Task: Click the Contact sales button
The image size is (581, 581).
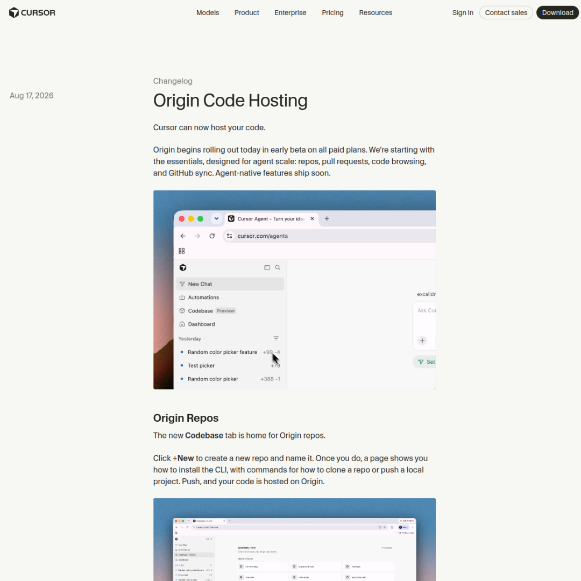Action: coord(506,12)
